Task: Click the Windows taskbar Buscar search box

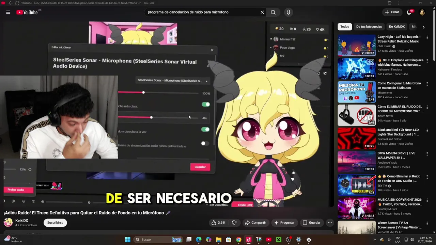Action: click(x=158, y=240)
